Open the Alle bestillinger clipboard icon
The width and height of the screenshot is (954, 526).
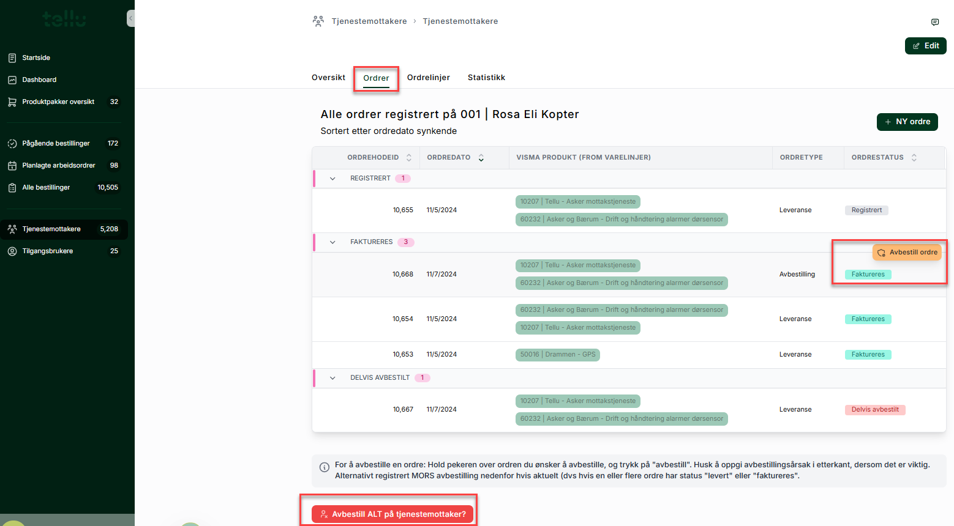[12, 188]
